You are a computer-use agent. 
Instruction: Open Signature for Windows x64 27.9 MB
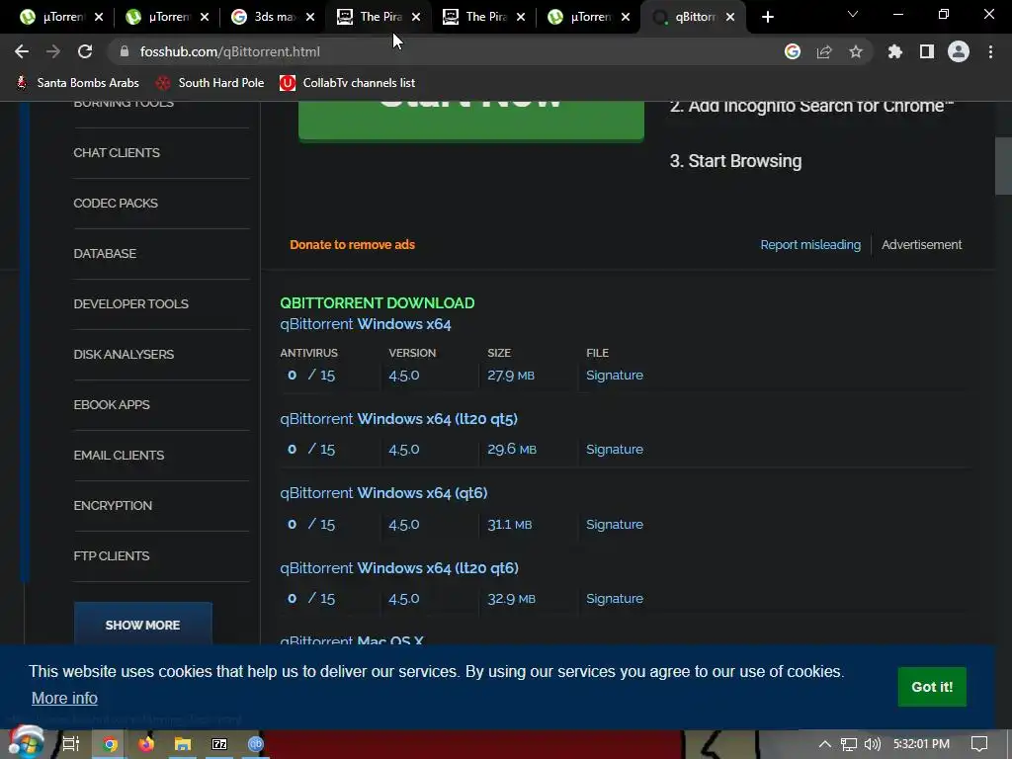pyautogui.click(x=615, y=375)
